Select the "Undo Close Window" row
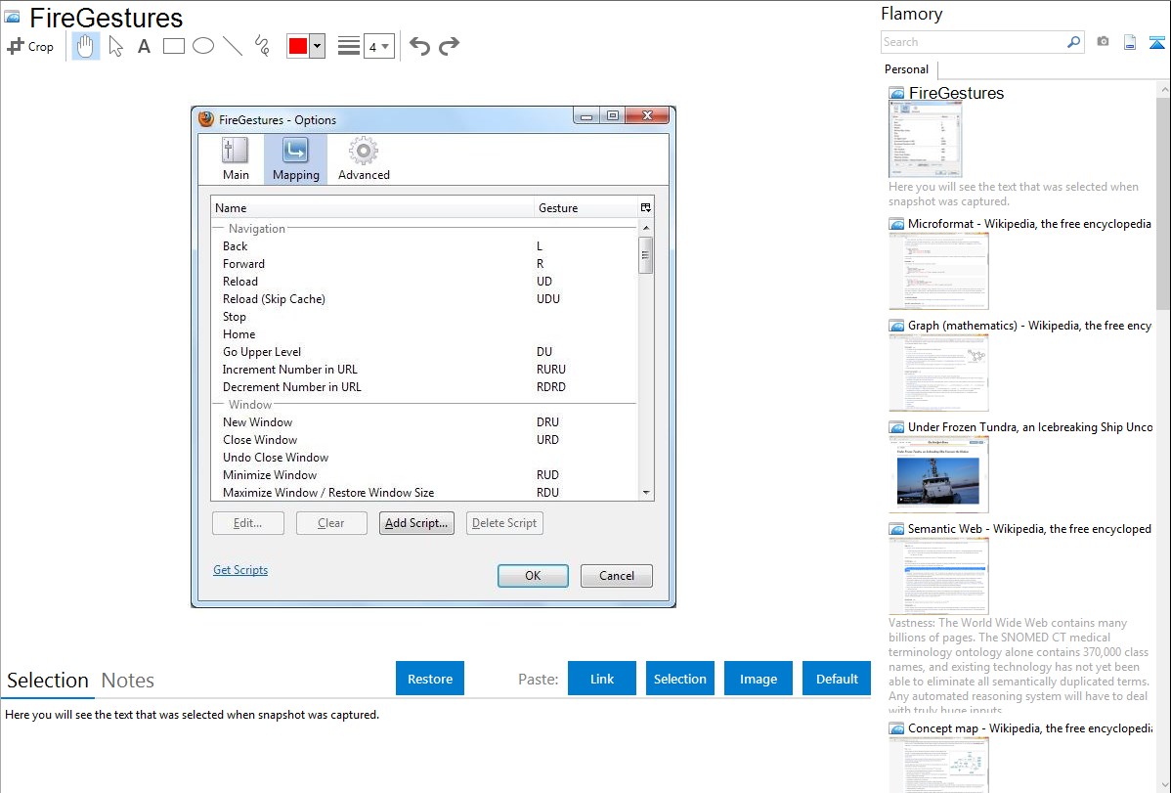Screen dimensions: 1171x793 click(x=425, y=458)
